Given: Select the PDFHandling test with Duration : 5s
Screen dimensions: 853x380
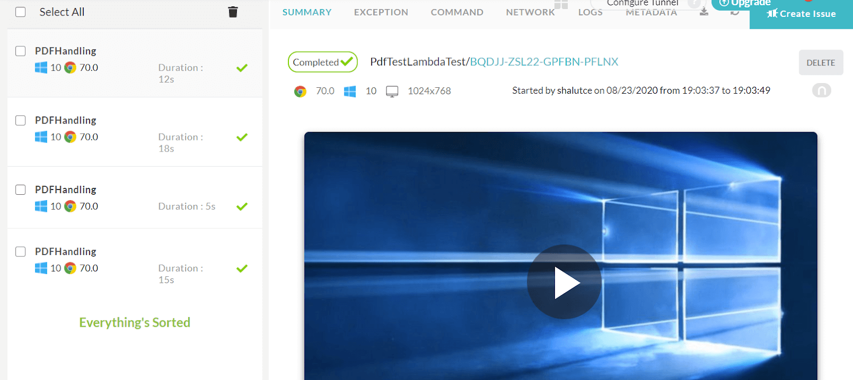Looking at the screenshot, I should [135, 197].
